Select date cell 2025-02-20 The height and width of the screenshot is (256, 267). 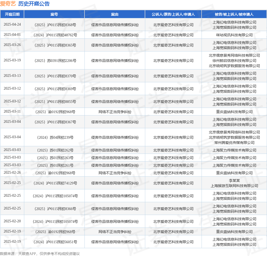pos(12,221)
